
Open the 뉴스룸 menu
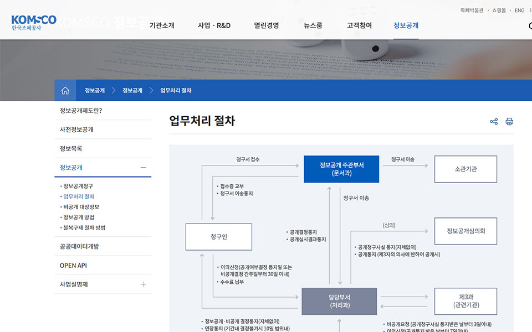[x=313, y=25]
